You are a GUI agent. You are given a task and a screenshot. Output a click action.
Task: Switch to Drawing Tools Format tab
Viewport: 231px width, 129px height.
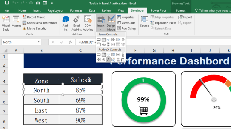180,10
